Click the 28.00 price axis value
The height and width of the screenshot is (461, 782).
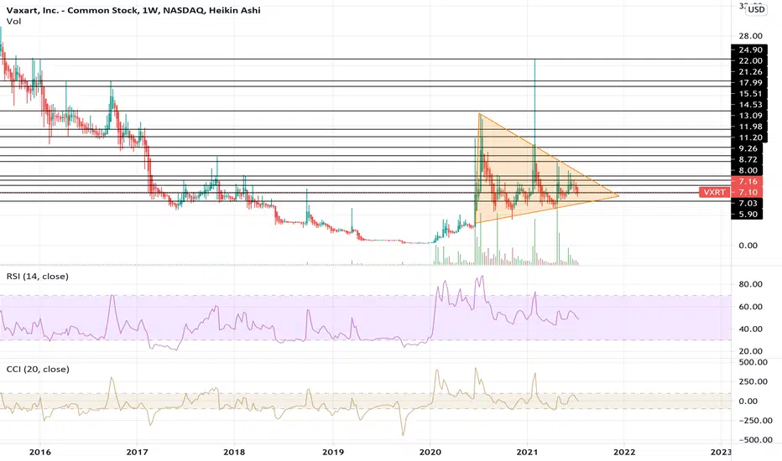click(x=751, y=36)
